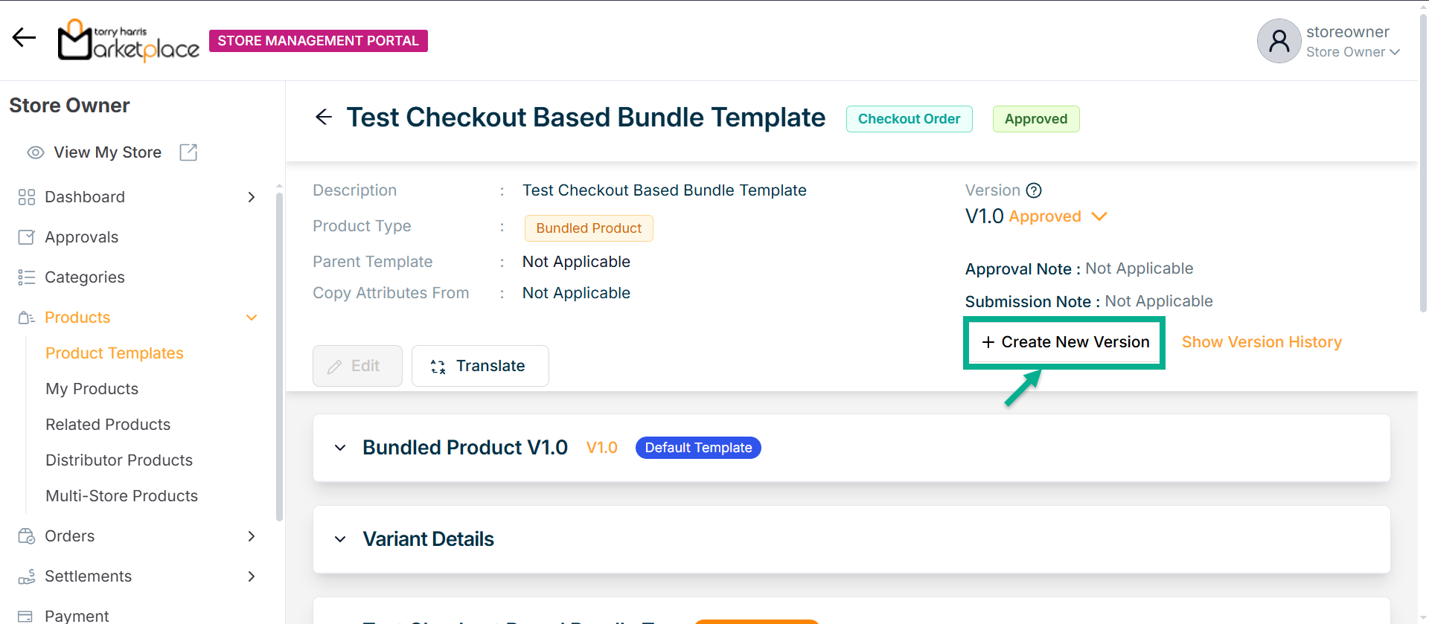Viewport: 1429px width, 624px height.
Task: Click the Version help question mark icon
Action: (x=1034, y=190)
